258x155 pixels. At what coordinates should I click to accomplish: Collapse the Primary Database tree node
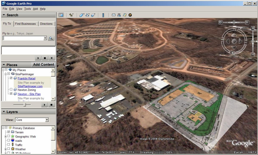(x=3, y=128)
